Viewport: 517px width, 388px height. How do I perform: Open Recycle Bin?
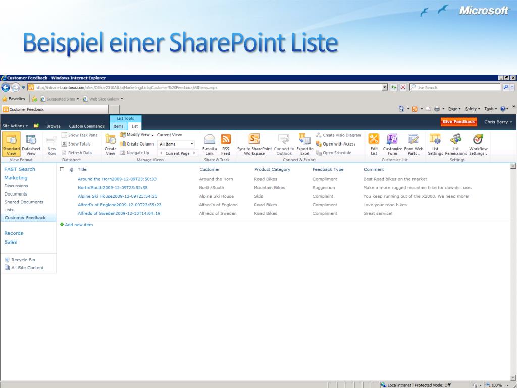(20, 260)
